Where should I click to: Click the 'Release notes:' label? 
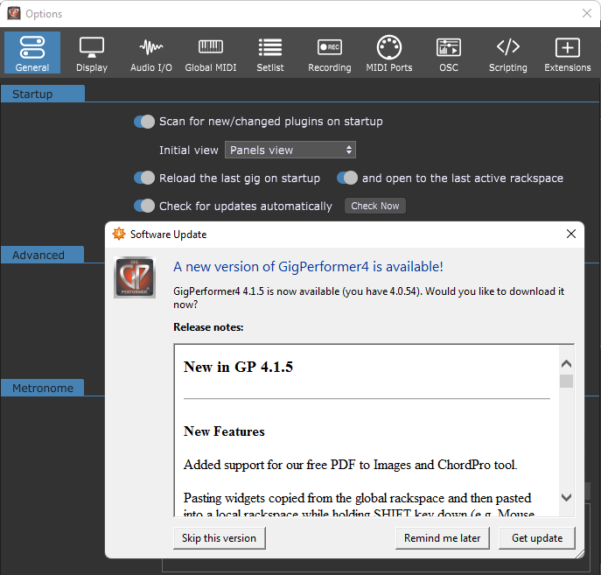pyautogui.click(x=208, y=327)
